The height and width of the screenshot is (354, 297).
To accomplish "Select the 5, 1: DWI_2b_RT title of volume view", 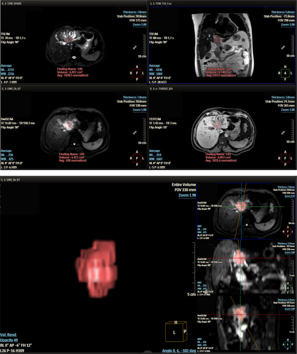I will pyautogui.click(x=10, y=180).
